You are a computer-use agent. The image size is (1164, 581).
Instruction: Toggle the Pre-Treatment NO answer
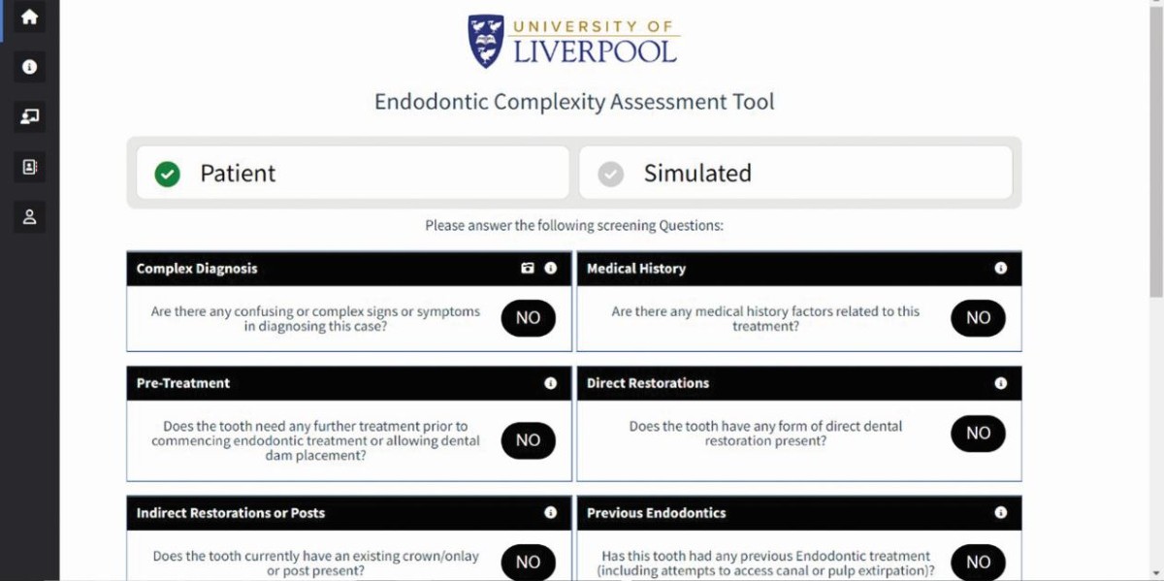pos(528,440)
